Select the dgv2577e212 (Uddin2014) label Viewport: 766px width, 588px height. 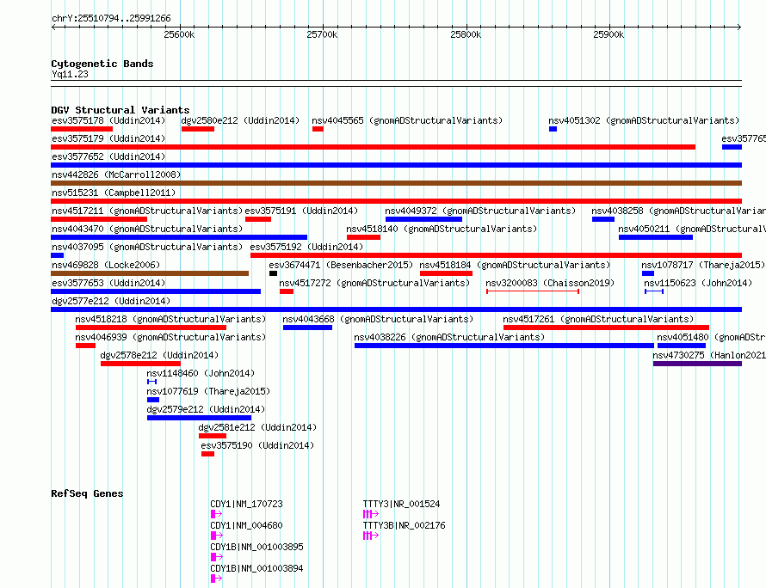(111, 301)
